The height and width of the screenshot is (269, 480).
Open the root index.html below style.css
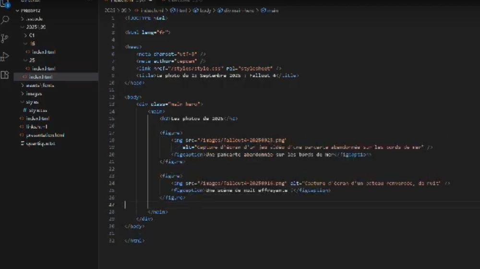(x=37, y=118)
